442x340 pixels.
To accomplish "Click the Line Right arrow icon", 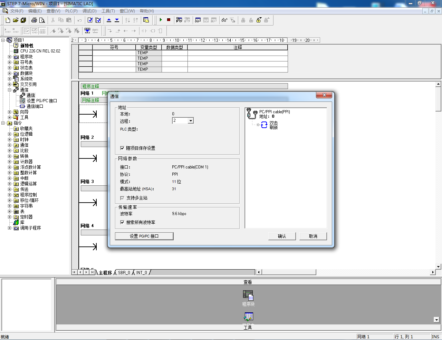I will [134, 31].
